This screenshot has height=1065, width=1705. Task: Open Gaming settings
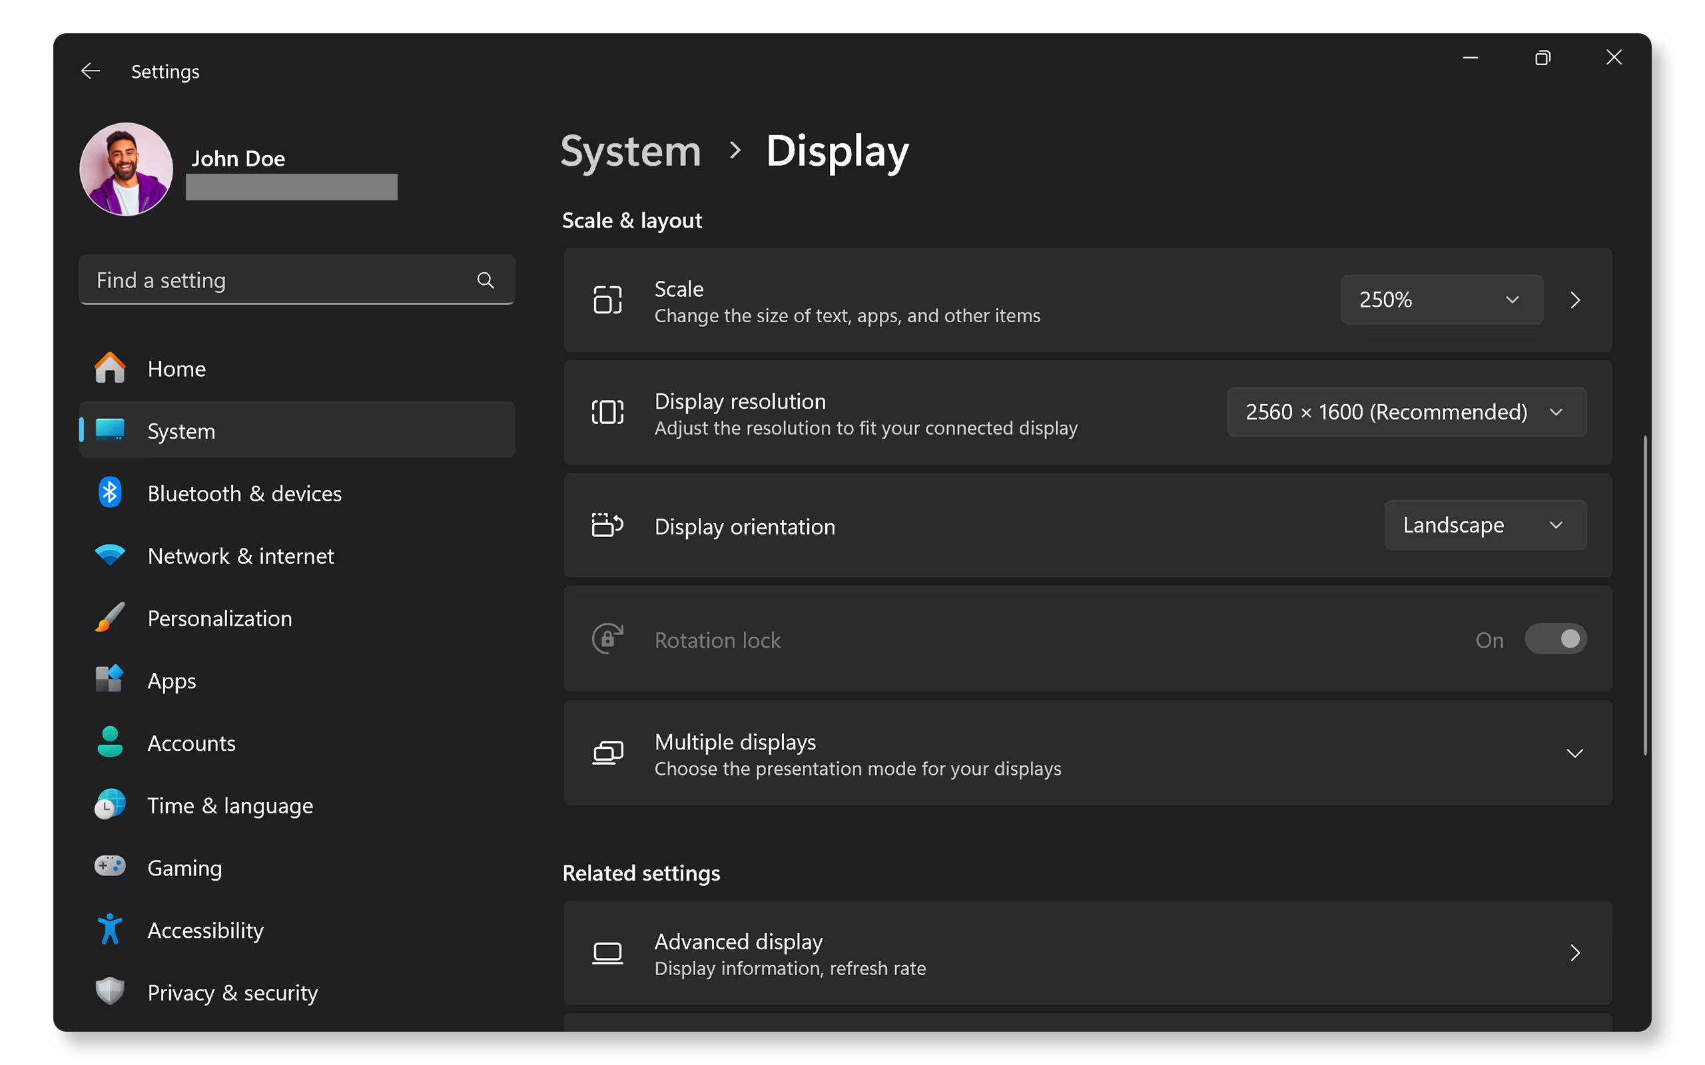tap(297, 867)
